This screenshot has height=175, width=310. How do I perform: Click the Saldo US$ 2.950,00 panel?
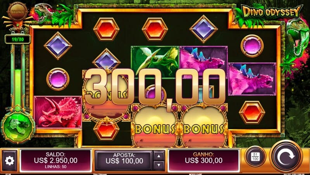point(55,160)
